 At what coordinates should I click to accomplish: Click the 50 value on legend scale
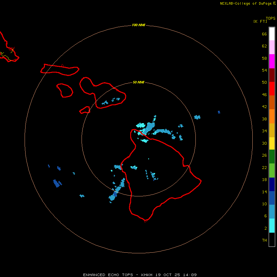pyautogui.click(x=264, y=82)
